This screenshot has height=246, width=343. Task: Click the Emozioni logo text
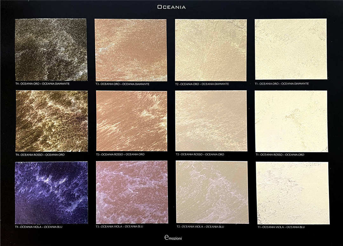[x=173, y=238]
